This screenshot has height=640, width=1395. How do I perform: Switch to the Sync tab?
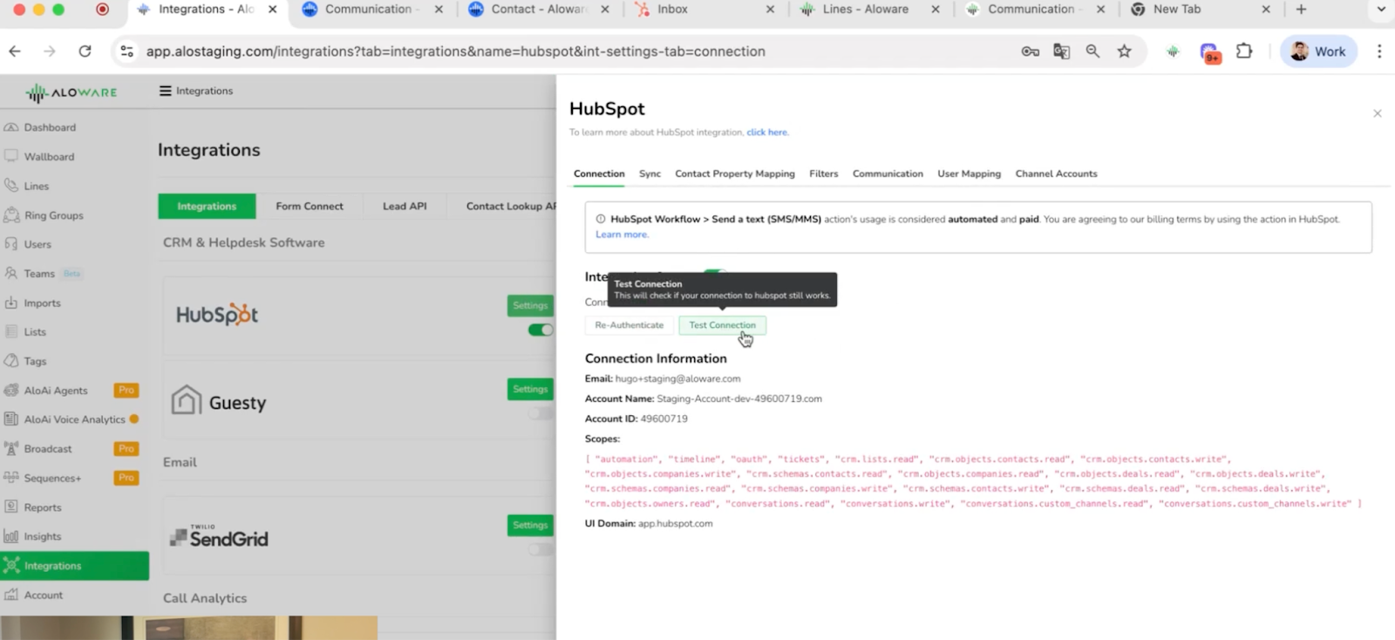[x=650, y=174]
